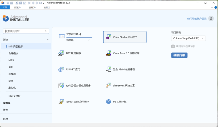Viewport: 218px width, 127px height.
Task: Click the 客户端/服务器应用程序 icon
Action: [61, 85]
